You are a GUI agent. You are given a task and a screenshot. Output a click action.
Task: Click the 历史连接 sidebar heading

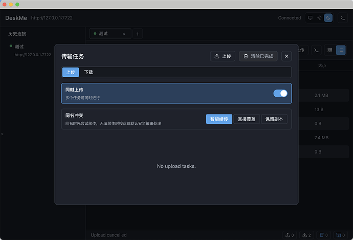click(x=17, y=34)
